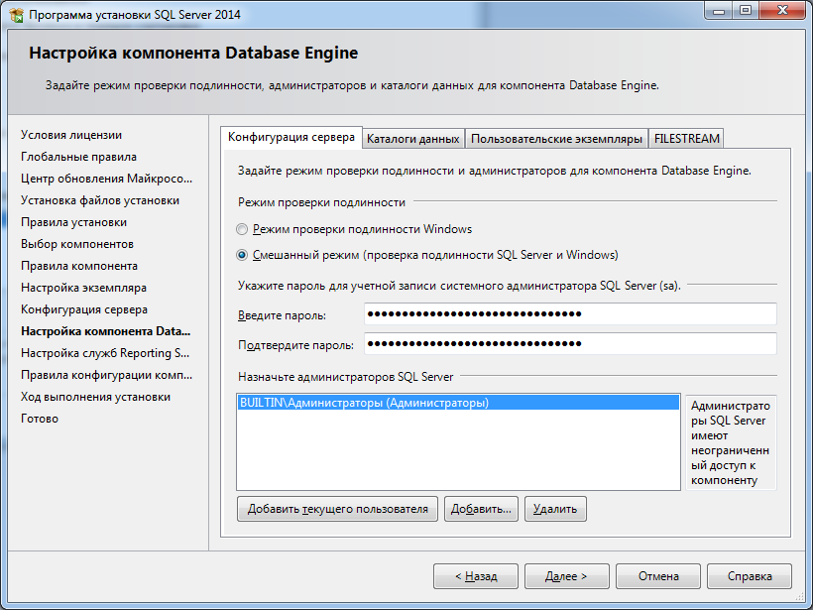Open the FILESTREAM tab
The height and width of the screenshot is (610, 813).
686,139
